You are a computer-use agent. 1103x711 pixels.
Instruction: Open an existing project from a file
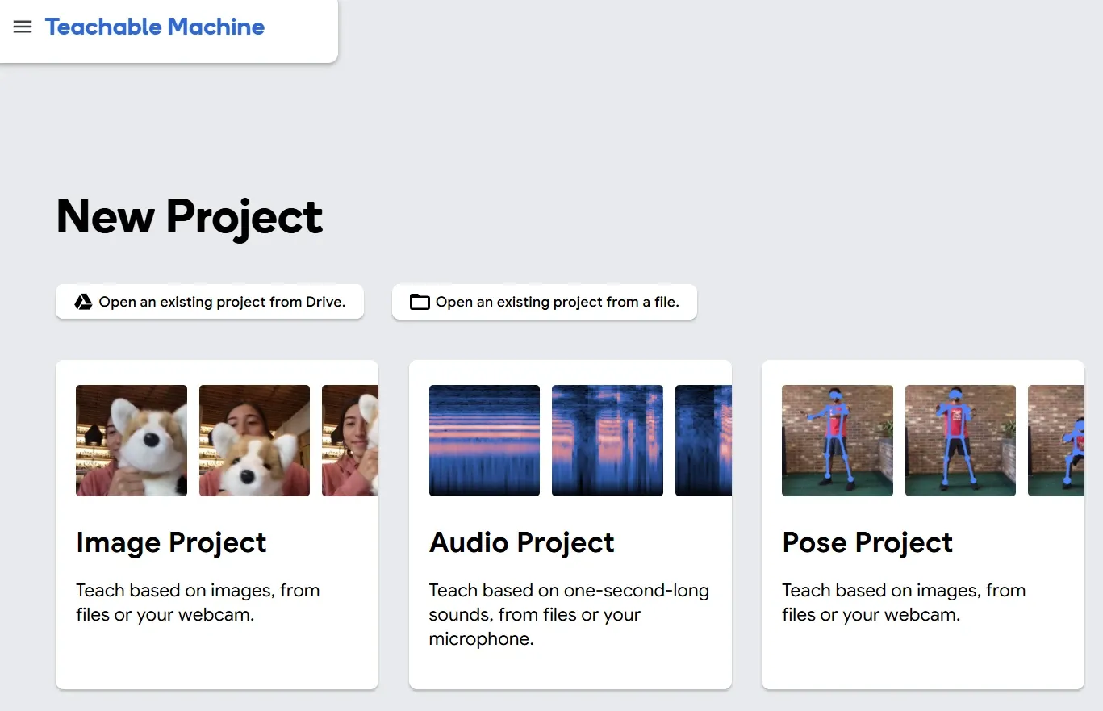click(x=545, y=302)
